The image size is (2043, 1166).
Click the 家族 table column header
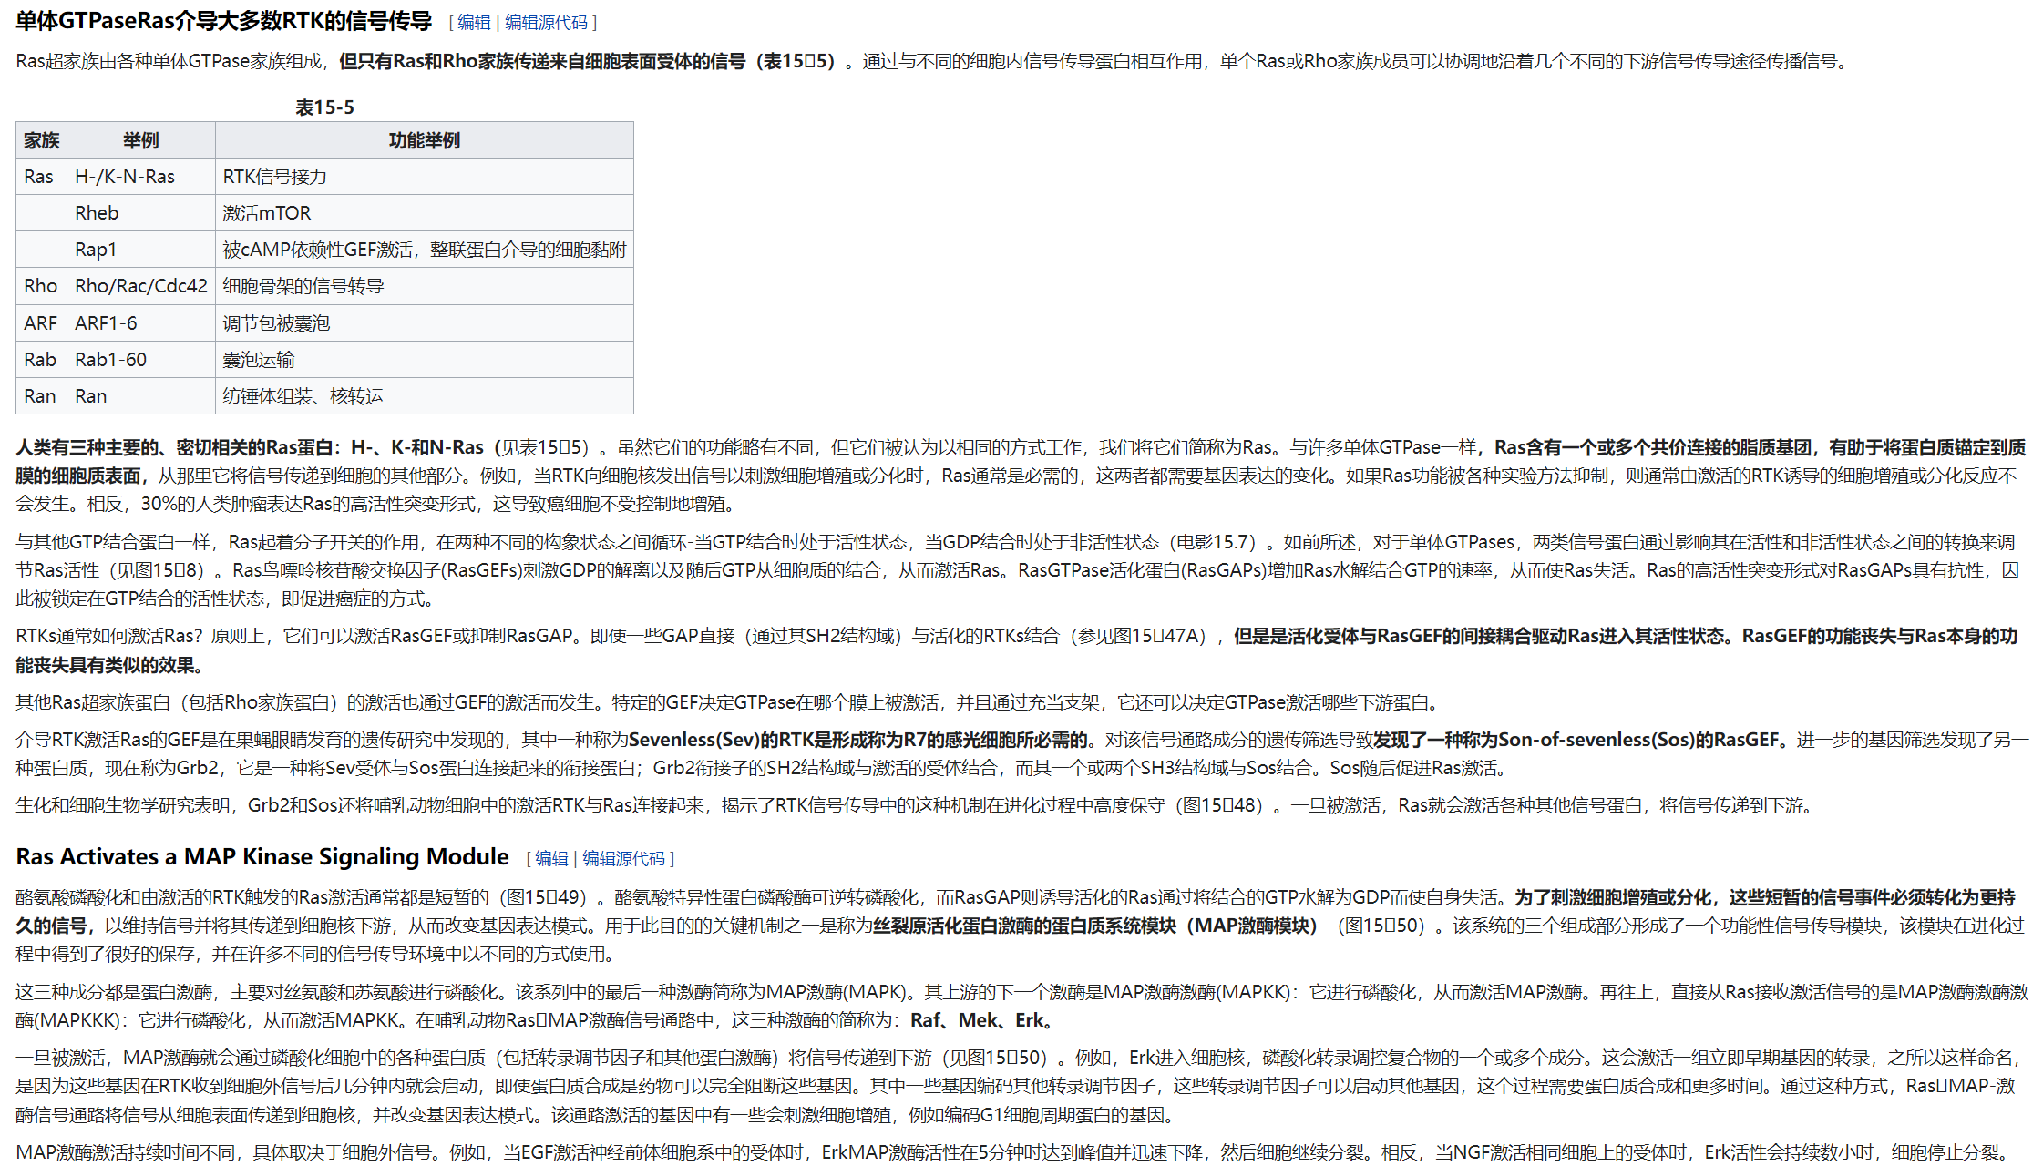pyautogui.click(x=41, y=140)
